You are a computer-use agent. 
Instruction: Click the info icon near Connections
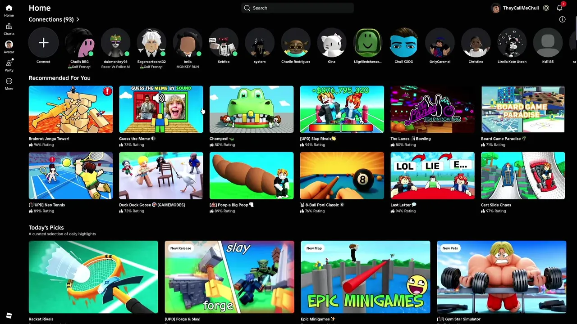click(x=562, y=19)
